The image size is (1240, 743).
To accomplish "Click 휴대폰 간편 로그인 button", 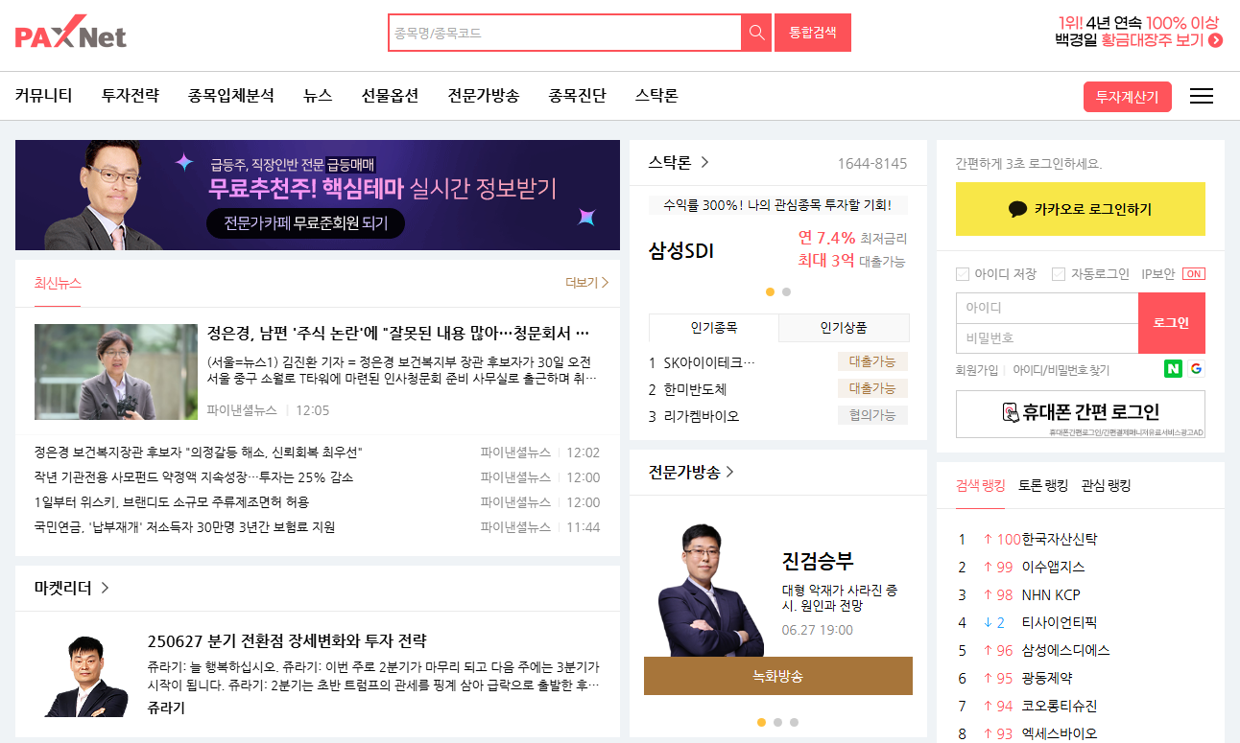I will [1081, 414].
